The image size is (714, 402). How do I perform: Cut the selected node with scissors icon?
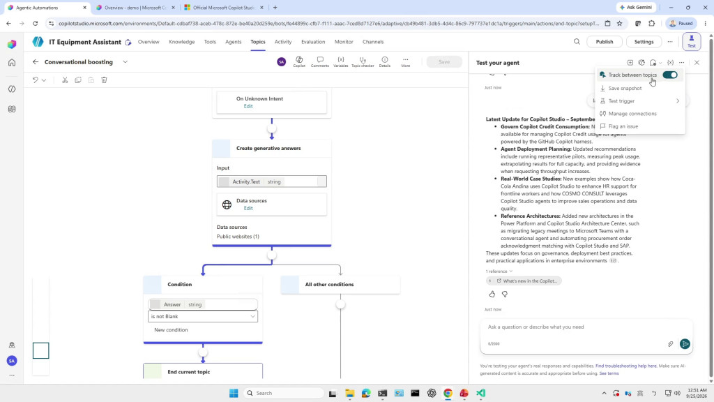65,80
